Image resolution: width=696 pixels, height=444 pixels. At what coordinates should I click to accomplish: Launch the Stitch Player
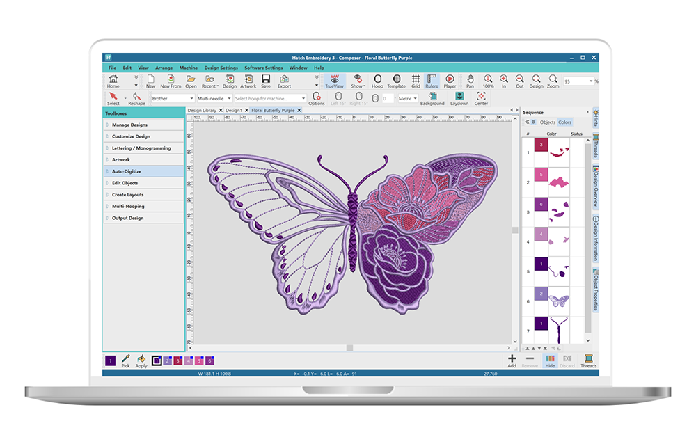(449, 80)
